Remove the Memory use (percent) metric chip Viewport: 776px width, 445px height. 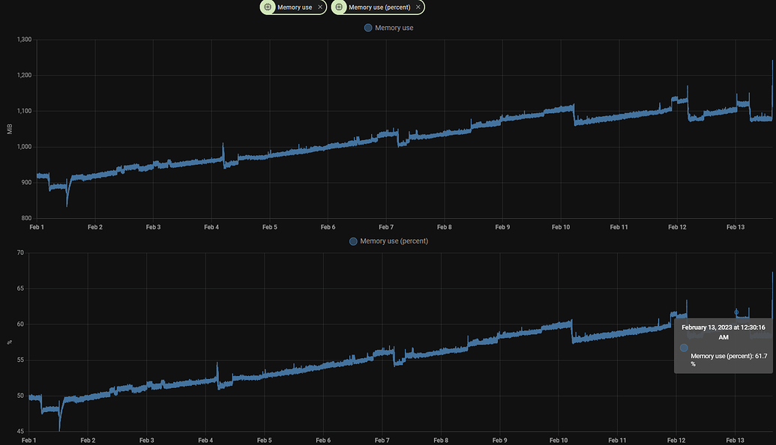tap(418, 7)
